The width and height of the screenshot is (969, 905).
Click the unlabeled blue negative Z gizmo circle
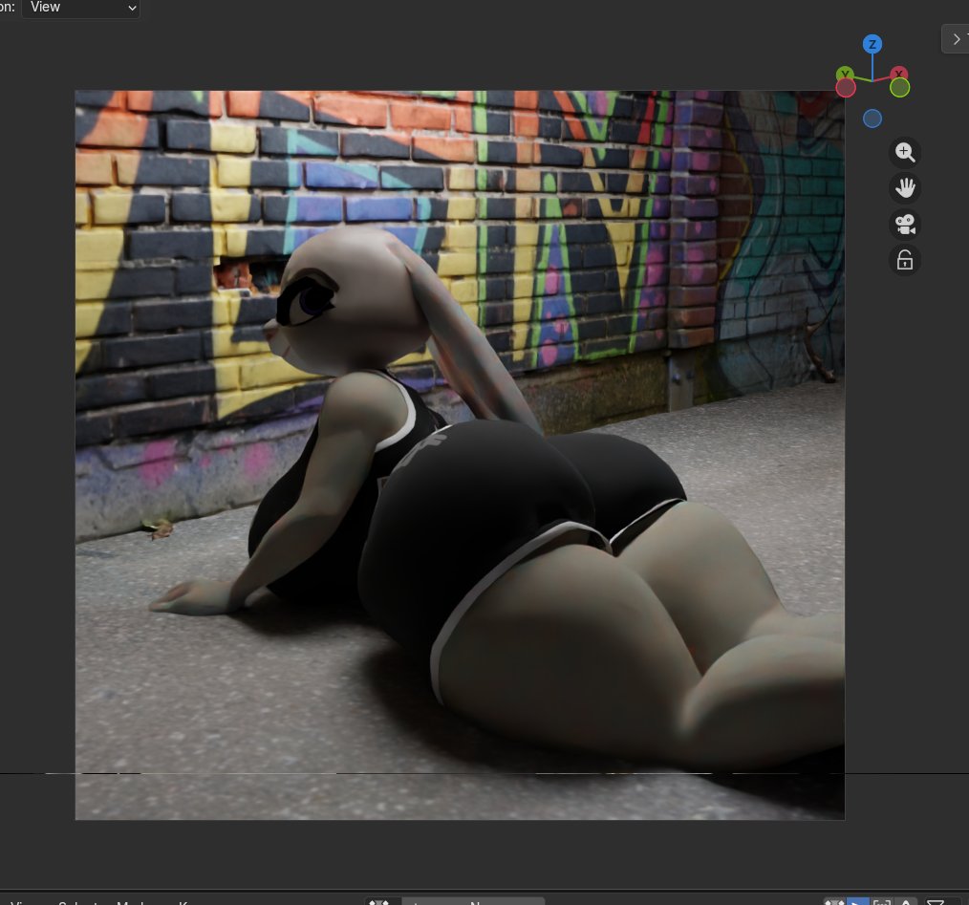point(872,119)
